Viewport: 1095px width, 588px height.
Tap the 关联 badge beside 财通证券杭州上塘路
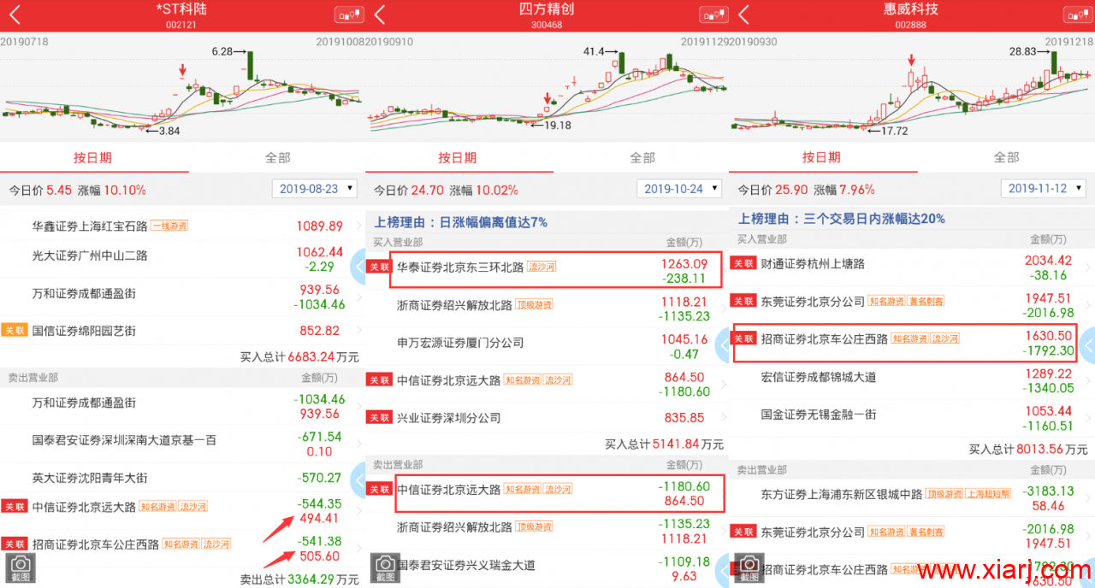743,264
